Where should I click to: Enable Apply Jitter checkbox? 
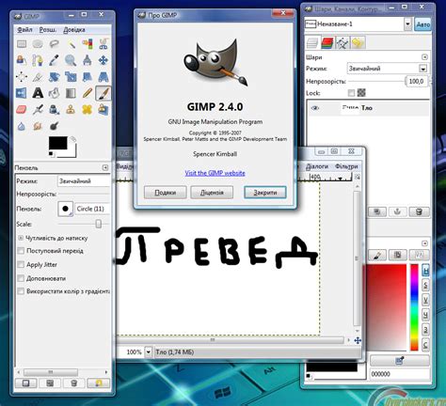21,264
